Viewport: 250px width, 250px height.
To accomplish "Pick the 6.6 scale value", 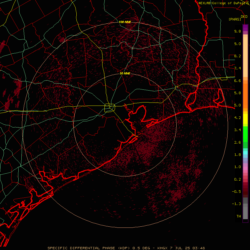I will [237, 81].
